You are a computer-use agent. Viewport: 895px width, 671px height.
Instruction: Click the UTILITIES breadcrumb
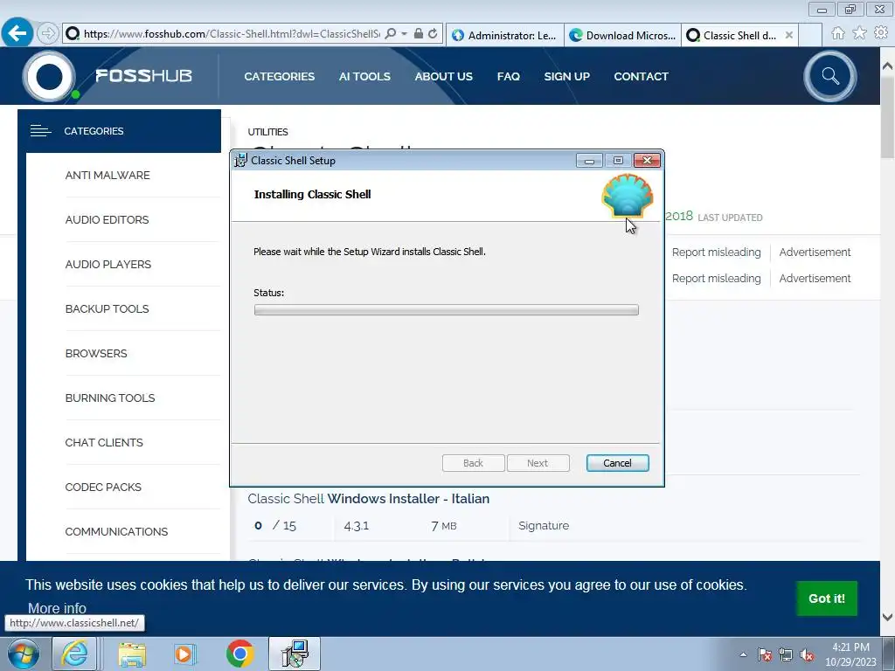267,132
